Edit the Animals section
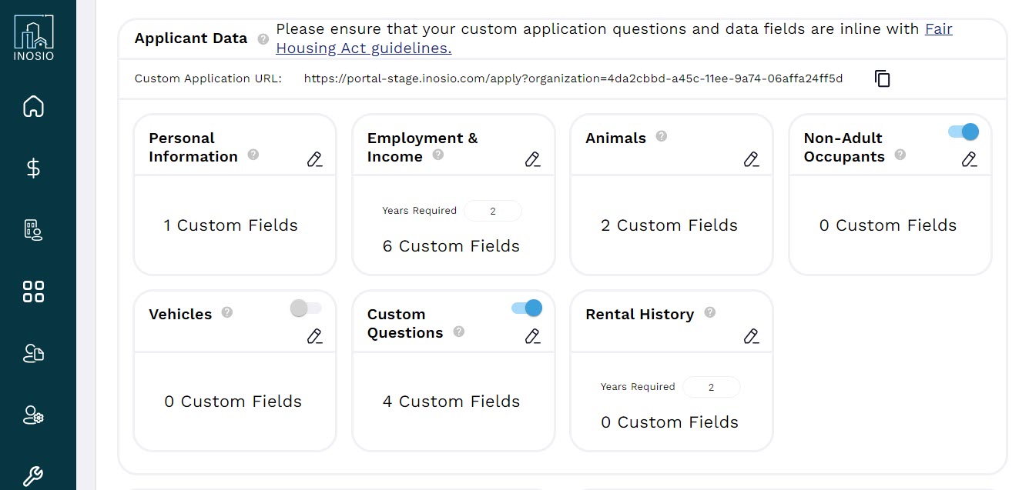This screenshot has height=490, width=1029. 751,159
